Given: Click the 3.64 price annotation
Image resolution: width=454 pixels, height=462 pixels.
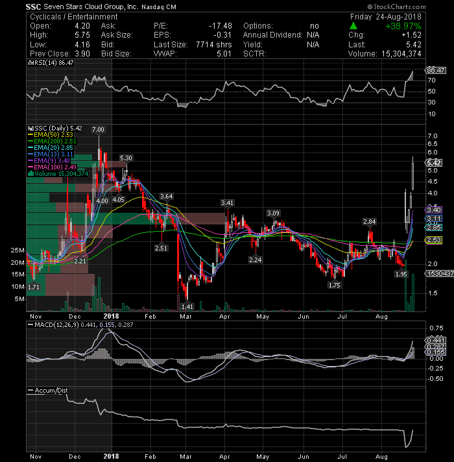Looking at the screenshot, I should click(166, 197).
